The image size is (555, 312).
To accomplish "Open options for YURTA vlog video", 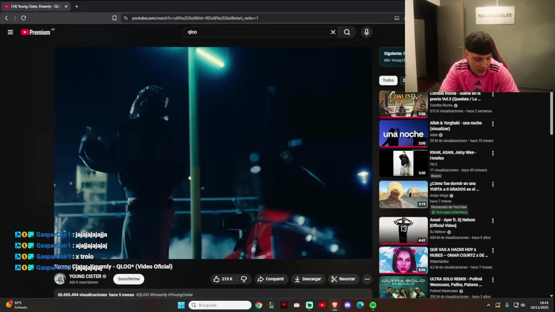I will [x=493, y=185].
